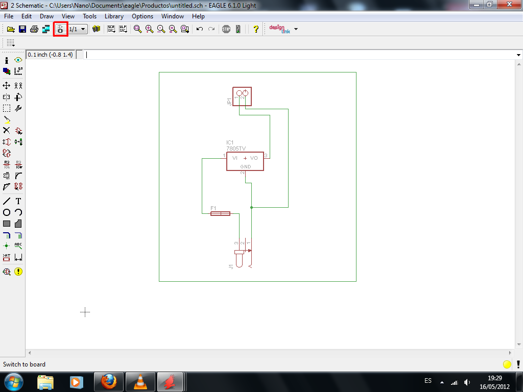Select the Name tool

[x=6, y=164]
